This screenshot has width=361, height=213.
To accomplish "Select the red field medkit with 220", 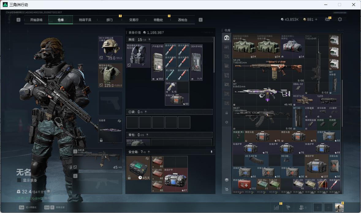I will [x=245, y=184].
